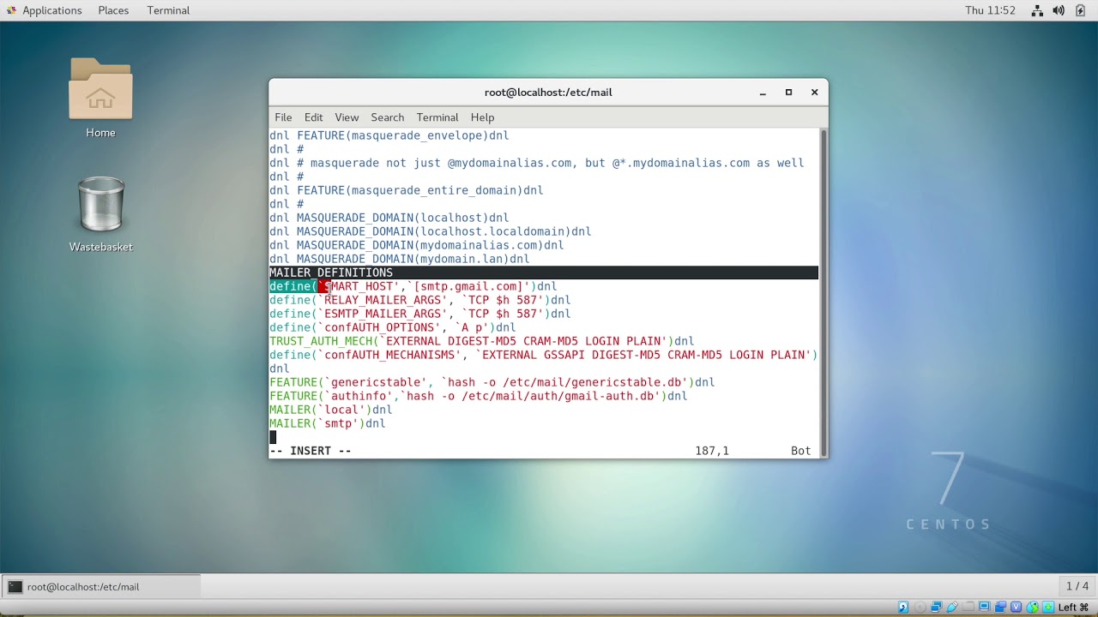
Task: Open the Edit menu of the terminal
Action: 313,117
